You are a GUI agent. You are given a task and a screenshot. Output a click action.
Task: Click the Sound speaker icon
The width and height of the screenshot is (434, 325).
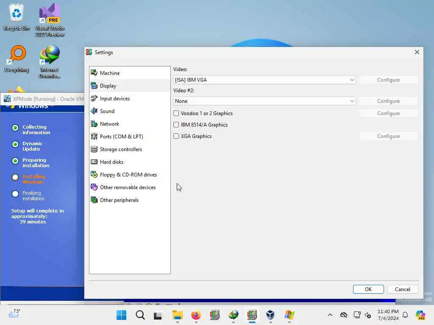click(94, 111)
